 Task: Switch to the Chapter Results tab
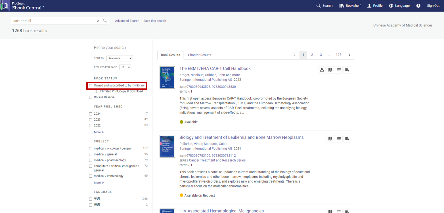pos(200,55)
